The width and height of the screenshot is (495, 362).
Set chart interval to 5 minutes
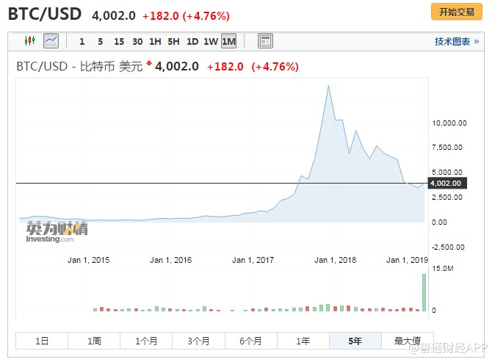[x=100, y=42]
